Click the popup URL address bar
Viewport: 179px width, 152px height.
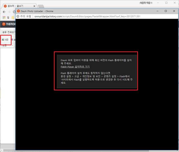coord(87,16)
